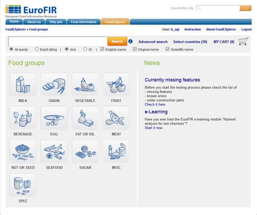Open the About us tab
The height and width of the screenshot is (215, 257).
point(34,22)
